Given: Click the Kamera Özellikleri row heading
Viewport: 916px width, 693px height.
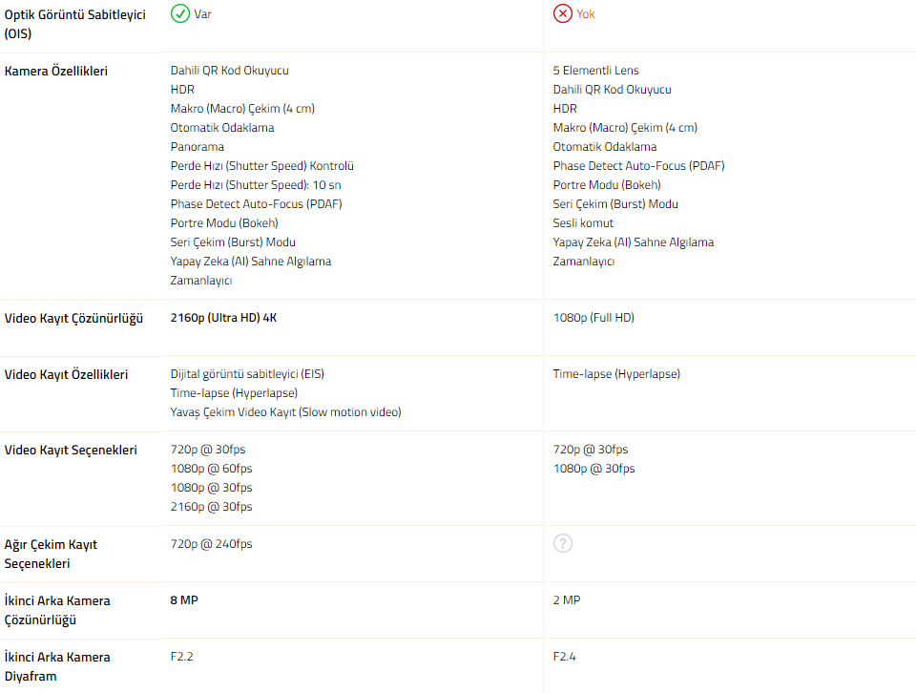Looking at the screenshot, I should pyautogui.click(x=56, y=71).
